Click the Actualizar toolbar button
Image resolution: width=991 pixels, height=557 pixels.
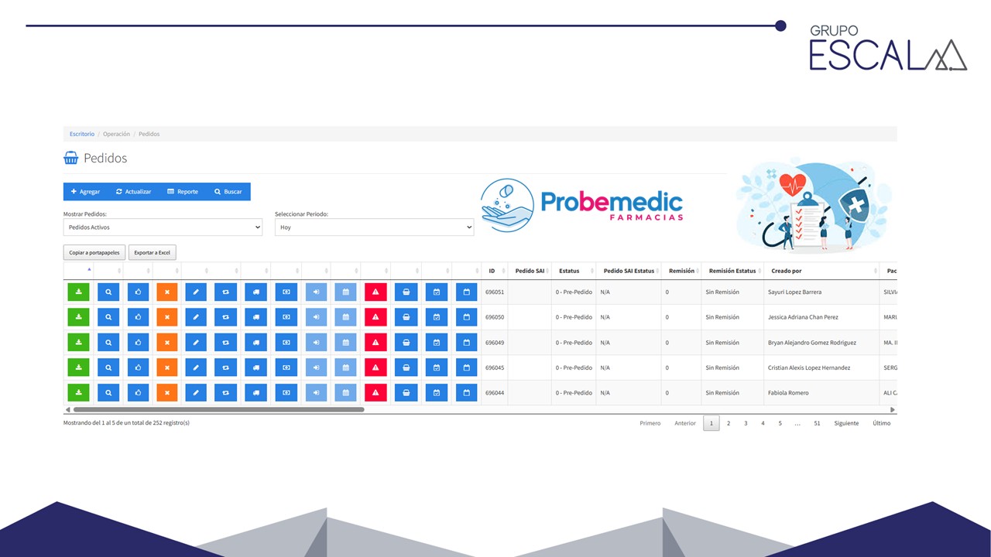(133, 192)
